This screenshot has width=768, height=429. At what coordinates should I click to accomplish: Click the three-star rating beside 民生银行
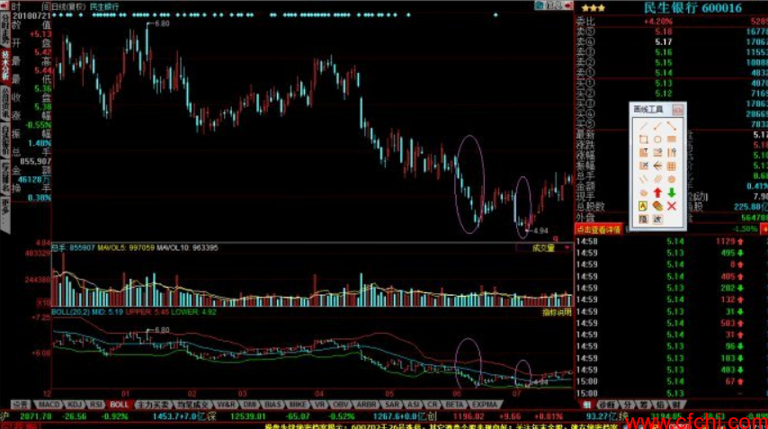pos(594,8)
